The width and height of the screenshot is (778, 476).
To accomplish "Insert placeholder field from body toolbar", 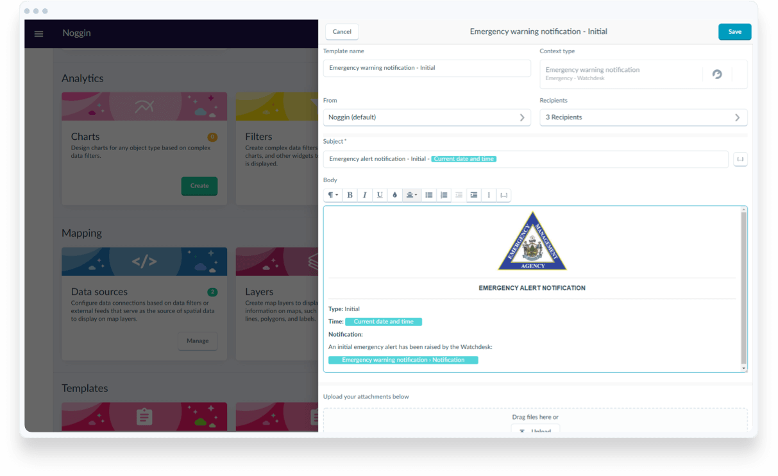I will (503, 195).
